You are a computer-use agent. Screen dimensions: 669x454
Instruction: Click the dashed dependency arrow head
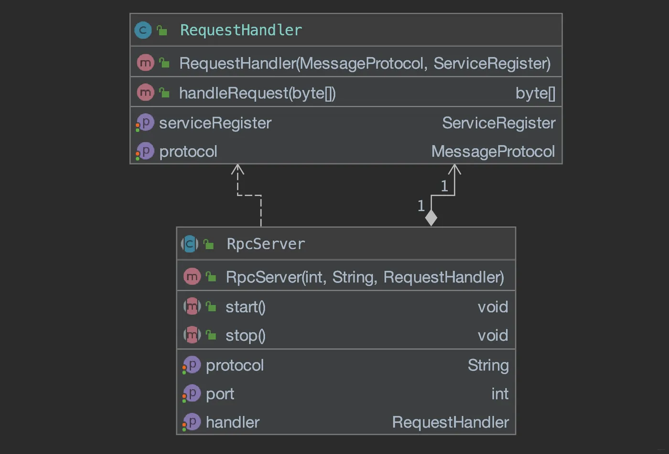coord(237,168)
